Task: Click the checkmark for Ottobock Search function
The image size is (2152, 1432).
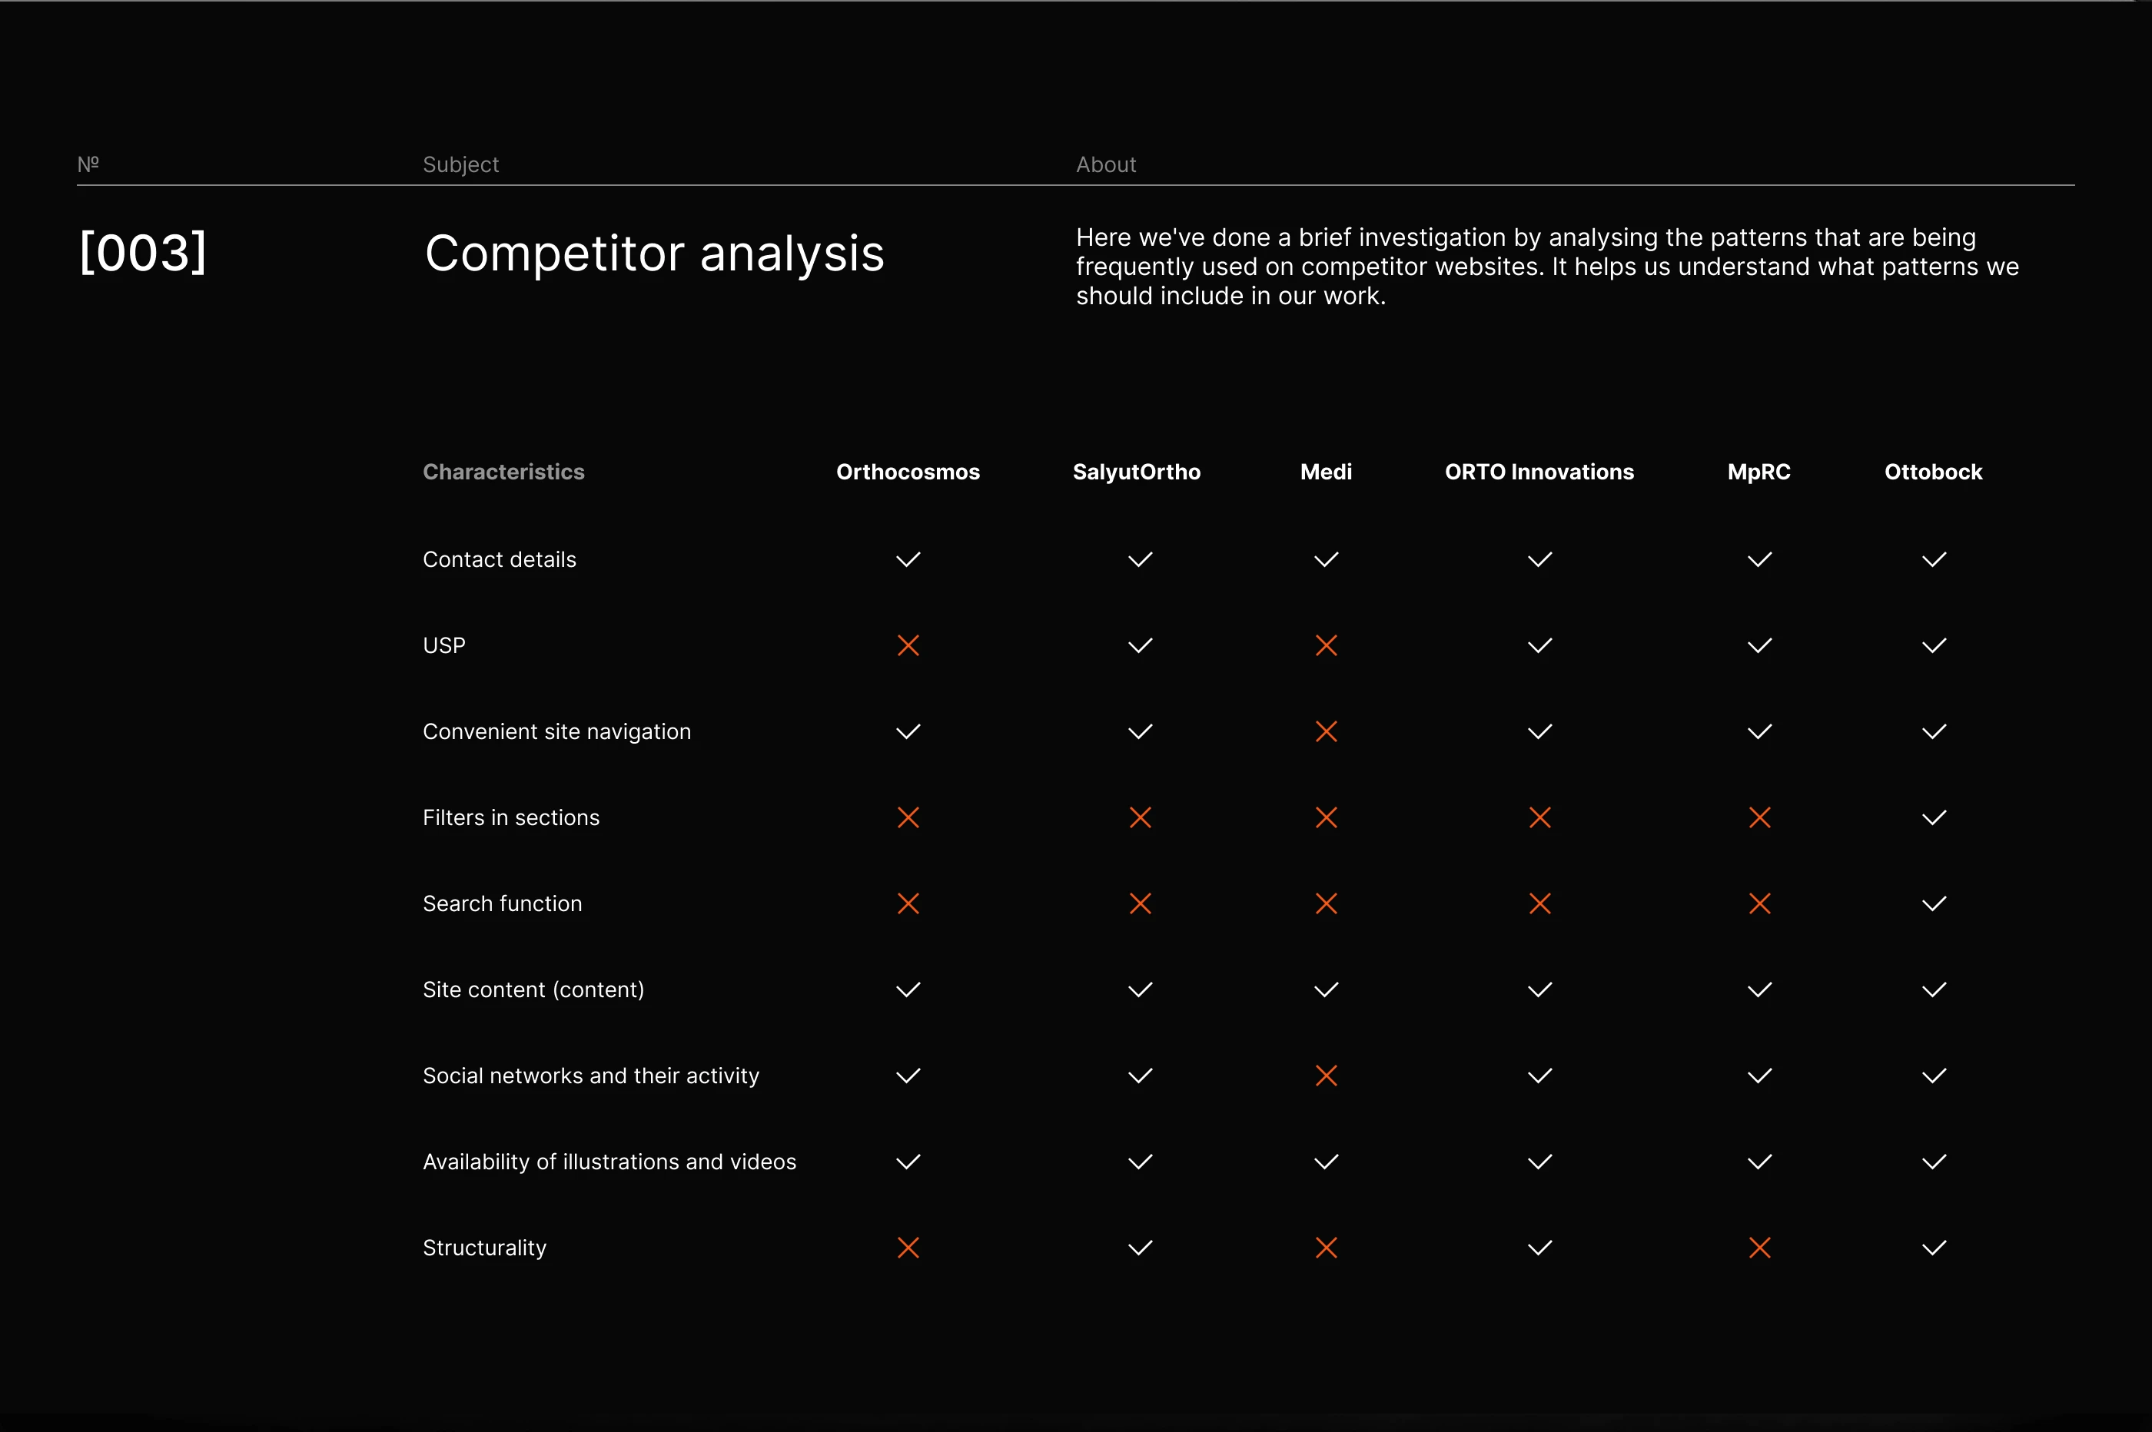Action: [x=1934, y=904]
